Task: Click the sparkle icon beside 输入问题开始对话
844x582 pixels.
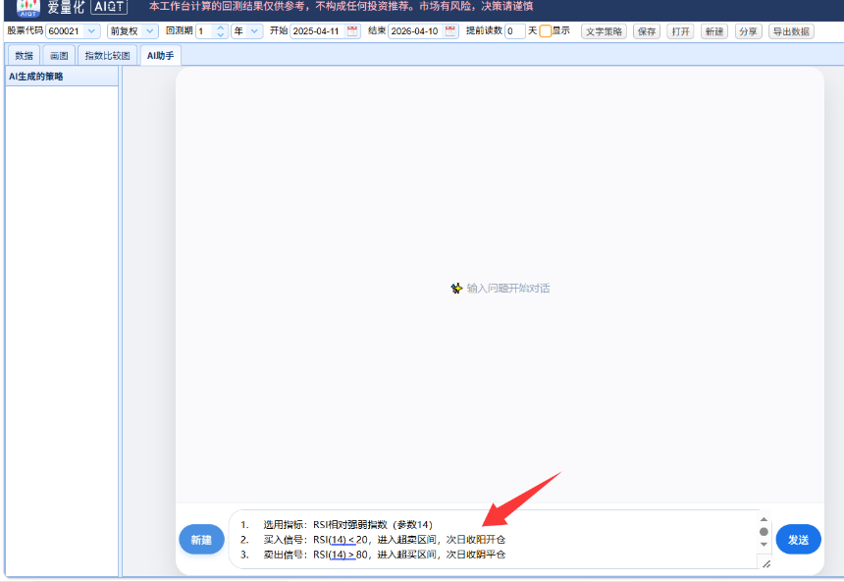Action: tap(456, 289)
